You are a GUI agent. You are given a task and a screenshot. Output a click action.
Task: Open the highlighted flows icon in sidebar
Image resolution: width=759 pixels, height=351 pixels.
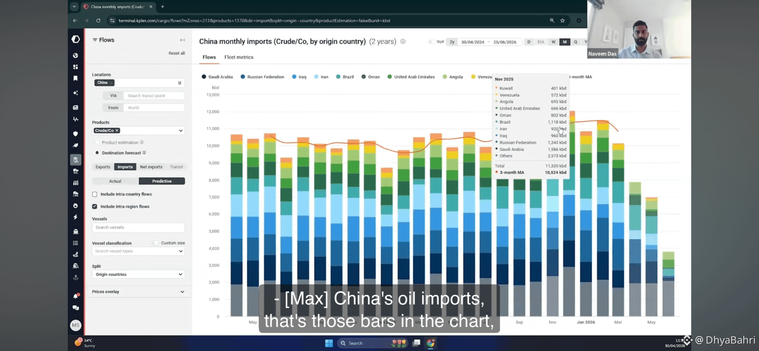[x=75, y=159]
